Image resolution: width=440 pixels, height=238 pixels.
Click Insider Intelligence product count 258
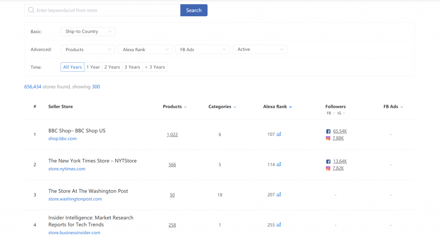coord(172,225)
